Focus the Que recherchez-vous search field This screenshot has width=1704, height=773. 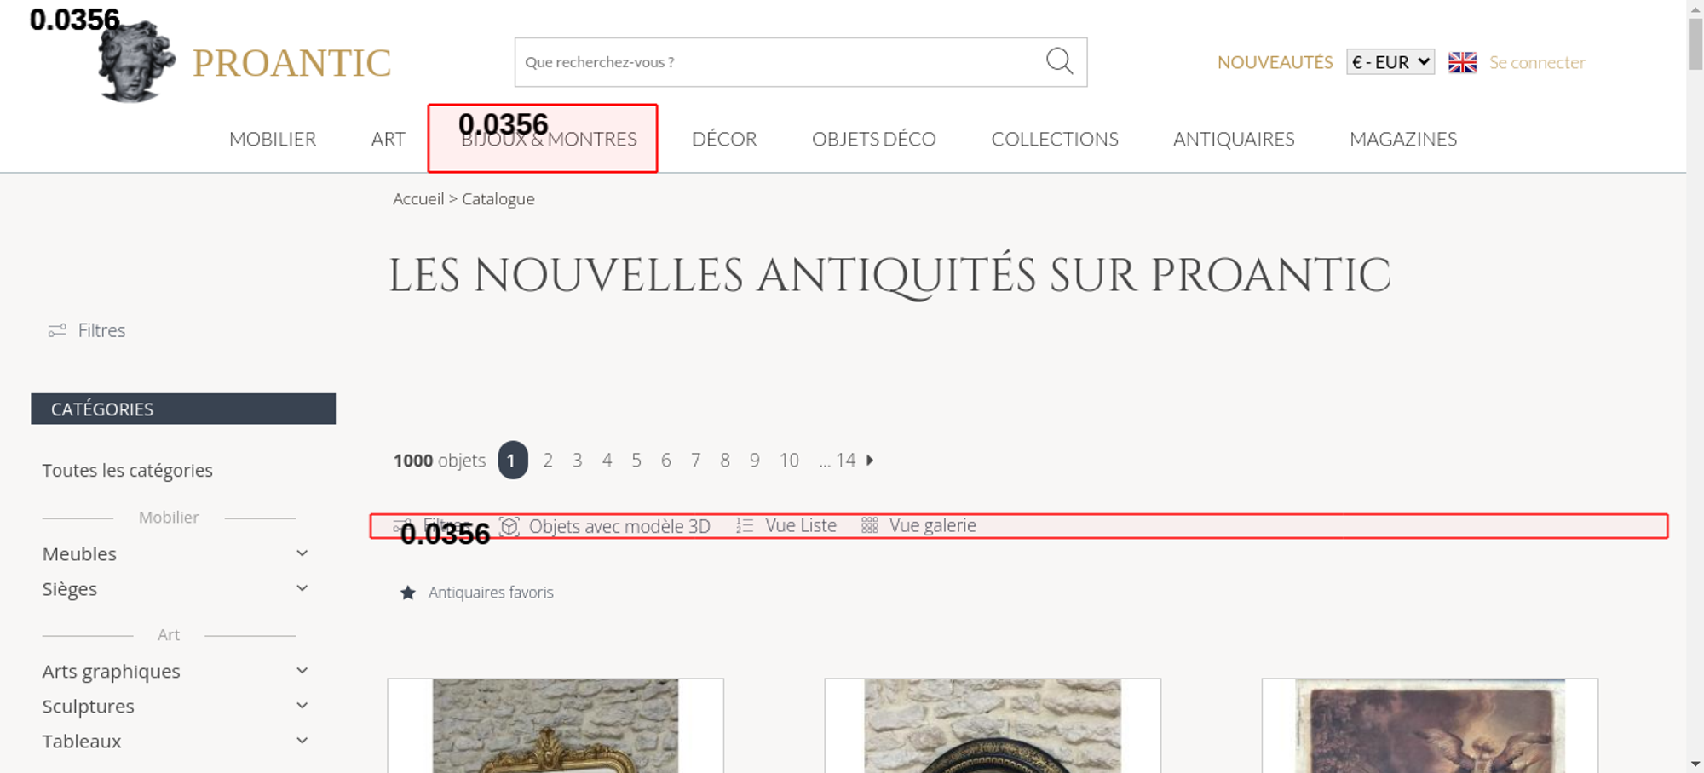pos(775,62)
